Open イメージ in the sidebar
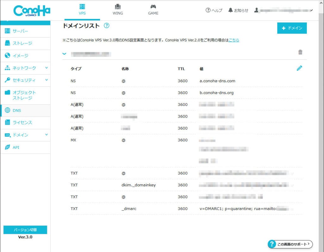The image size is (324, 252). click(25, 56)
